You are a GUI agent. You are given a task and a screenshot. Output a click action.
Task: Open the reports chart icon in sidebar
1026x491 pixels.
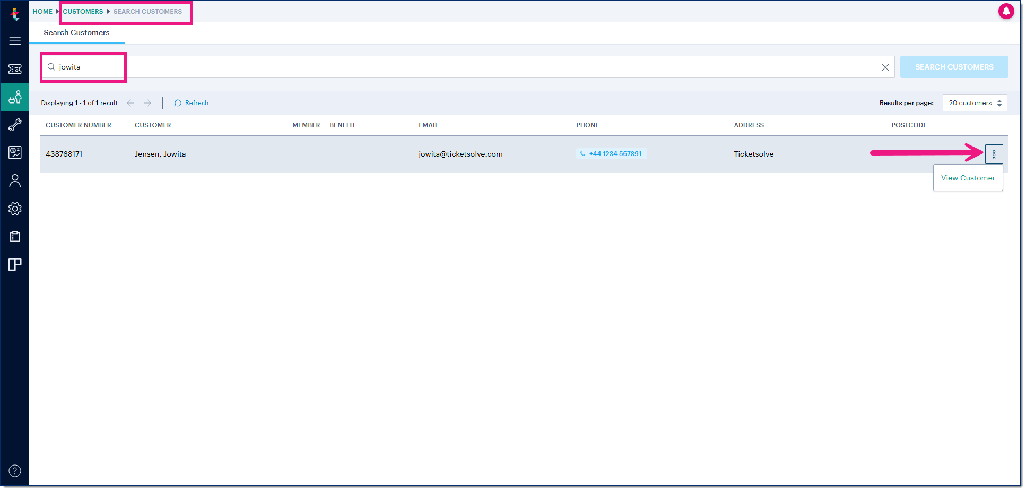(x=15, y=153)
